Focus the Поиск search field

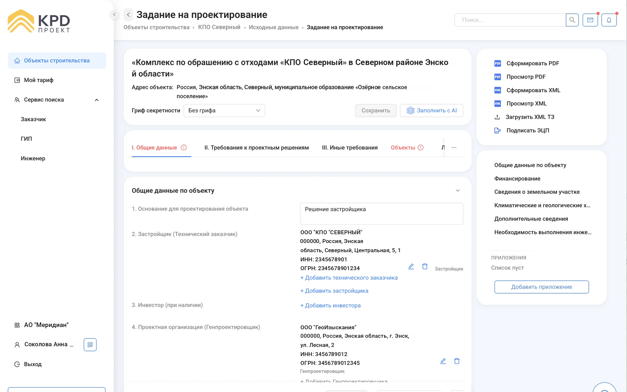tap(510, 20)
